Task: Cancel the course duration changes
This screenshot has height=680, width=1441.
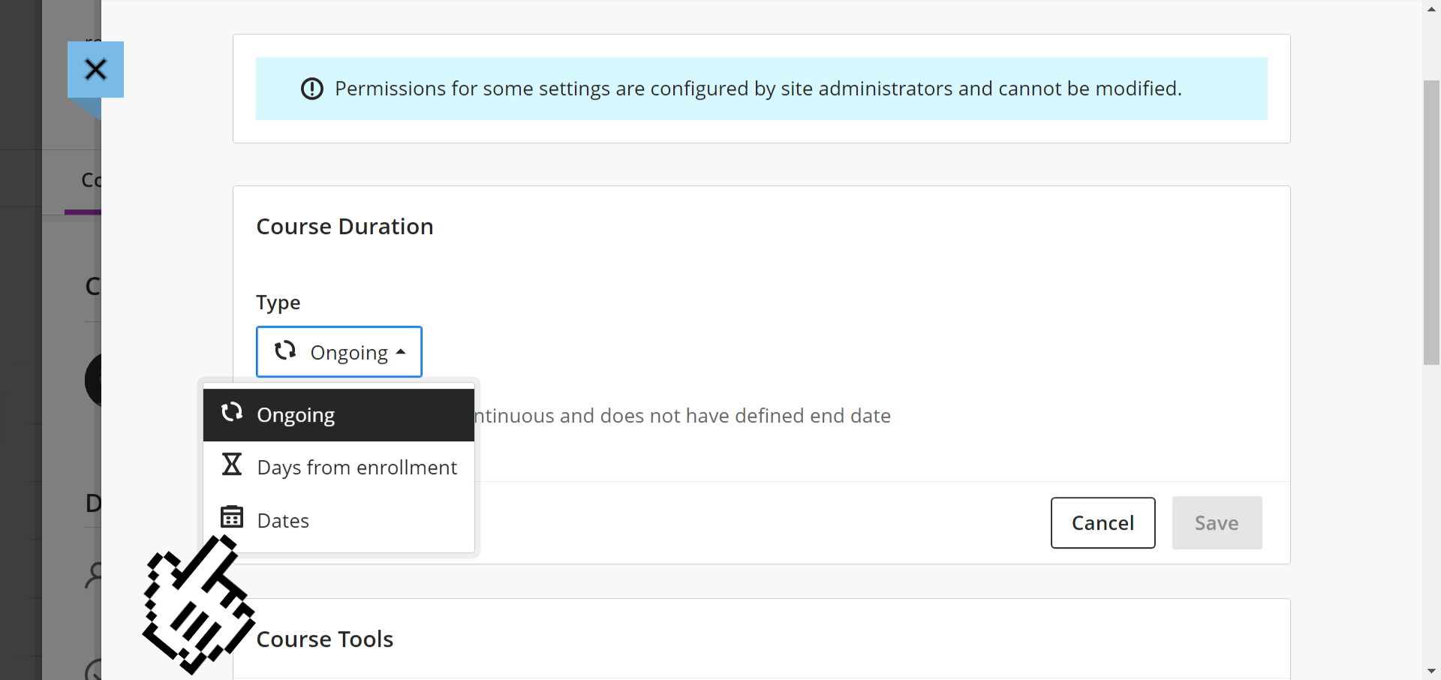Action: [x=1103, y=523]
